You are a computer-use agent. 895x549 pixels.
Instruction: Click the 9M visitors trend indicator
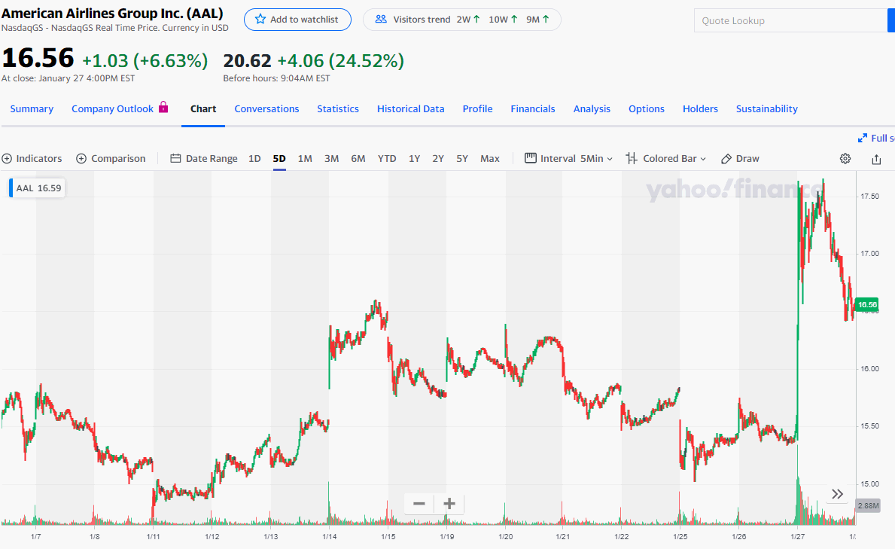coord(537,20)
